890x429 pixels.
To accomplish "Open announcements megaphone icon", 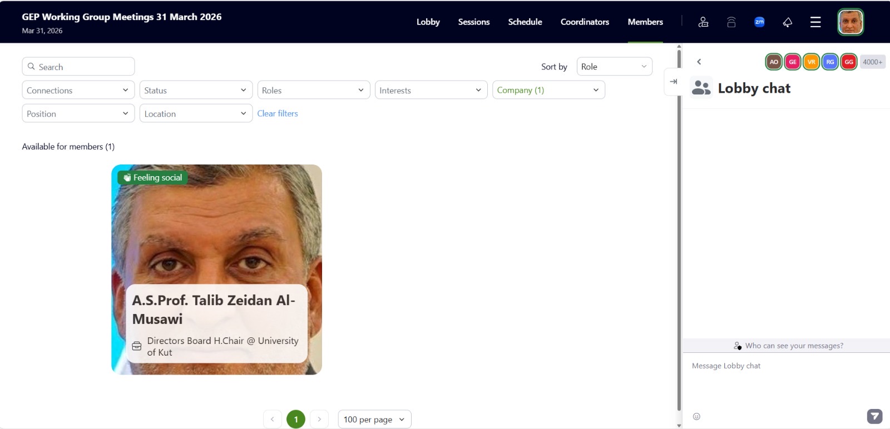I will coord(787,22).
